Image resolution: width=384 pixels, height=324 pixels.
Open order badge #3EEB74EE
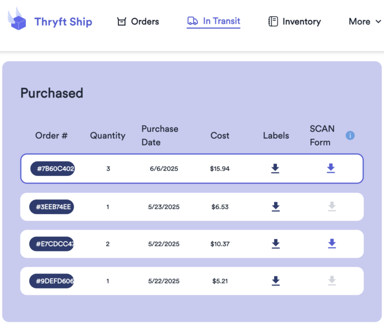(51, 207)
